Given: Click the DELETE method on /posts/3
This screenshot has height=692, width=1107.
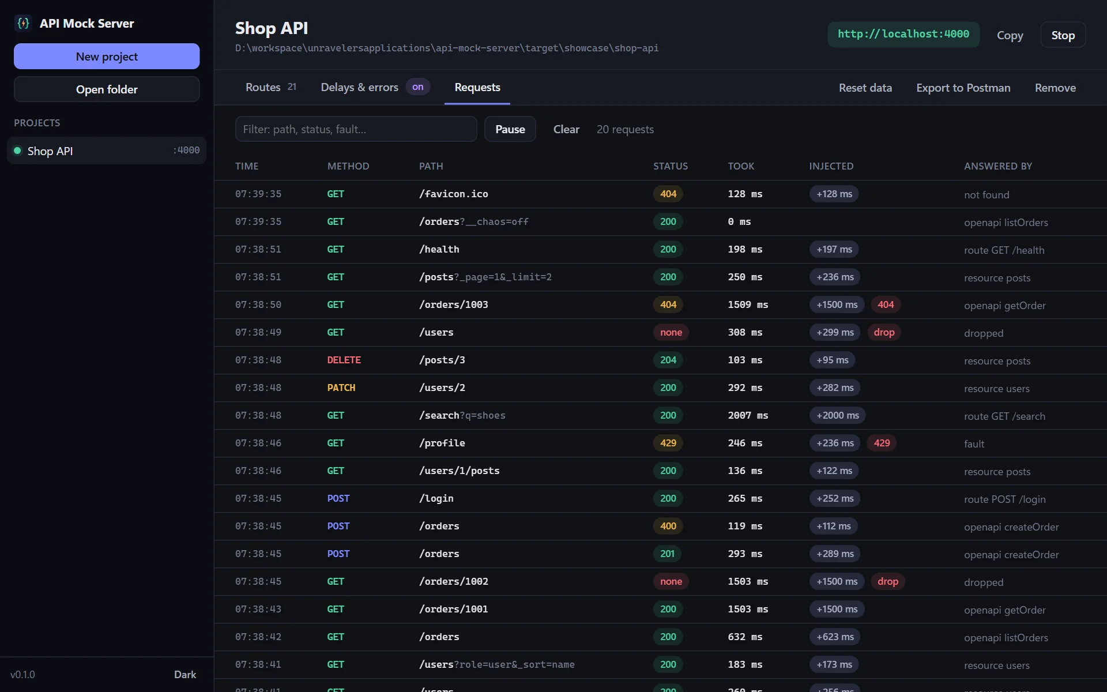Looking at the screenshot, I should 344,360.
